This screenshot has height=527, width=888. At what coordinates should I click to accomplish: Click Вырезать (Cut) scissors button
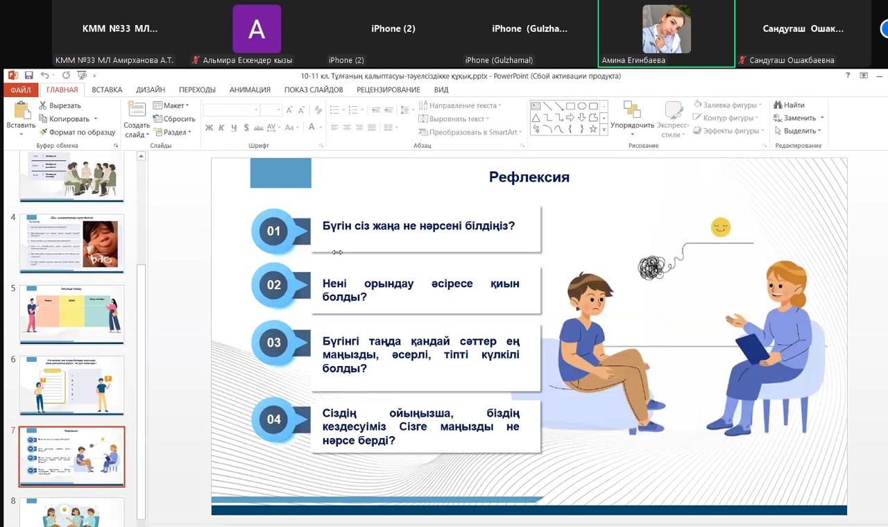point(60,105)
